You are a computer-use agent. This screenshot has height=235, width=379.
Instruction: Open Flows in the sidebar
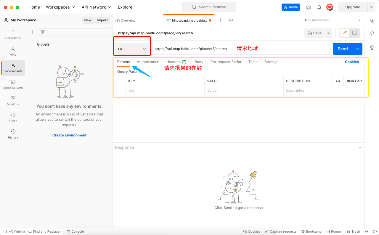click(x=13, y=117)
